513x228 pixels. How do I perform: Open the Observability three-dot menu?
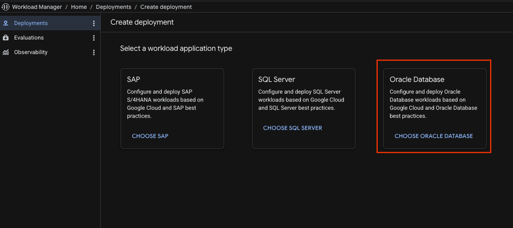94,52
